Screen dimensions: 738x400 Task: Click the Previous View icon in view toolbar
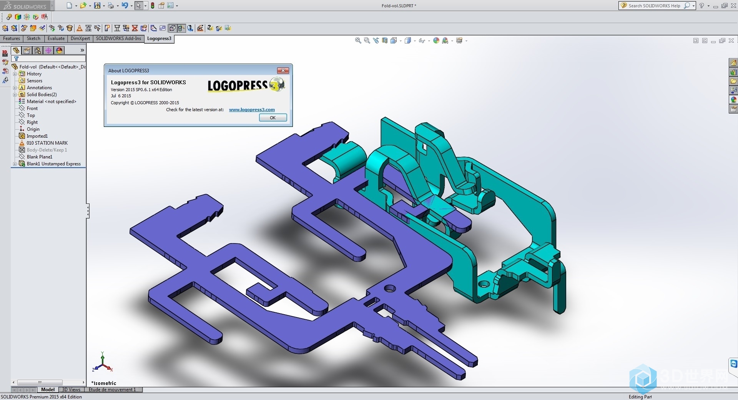(x=376, y=40)
